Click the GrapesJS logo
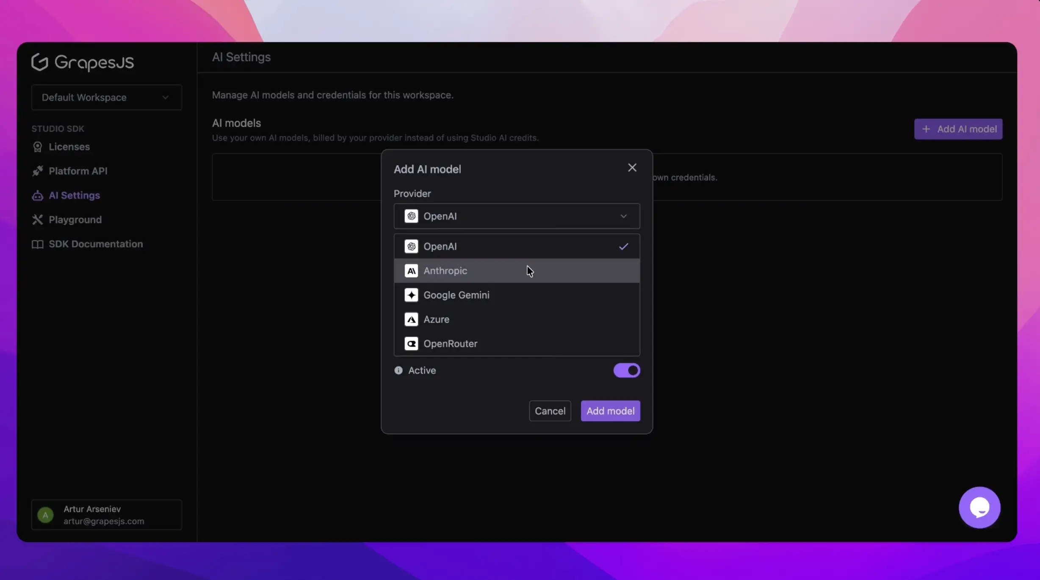1040x580 pixels. (x=83, y=62)
